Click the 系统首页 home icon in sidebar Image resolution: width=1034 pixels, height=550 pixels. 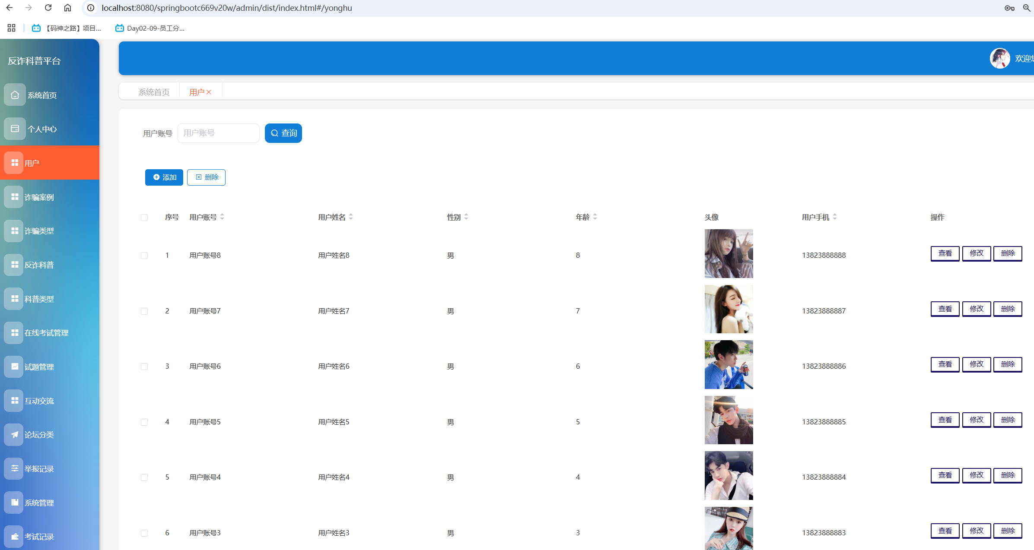point(15,95)
